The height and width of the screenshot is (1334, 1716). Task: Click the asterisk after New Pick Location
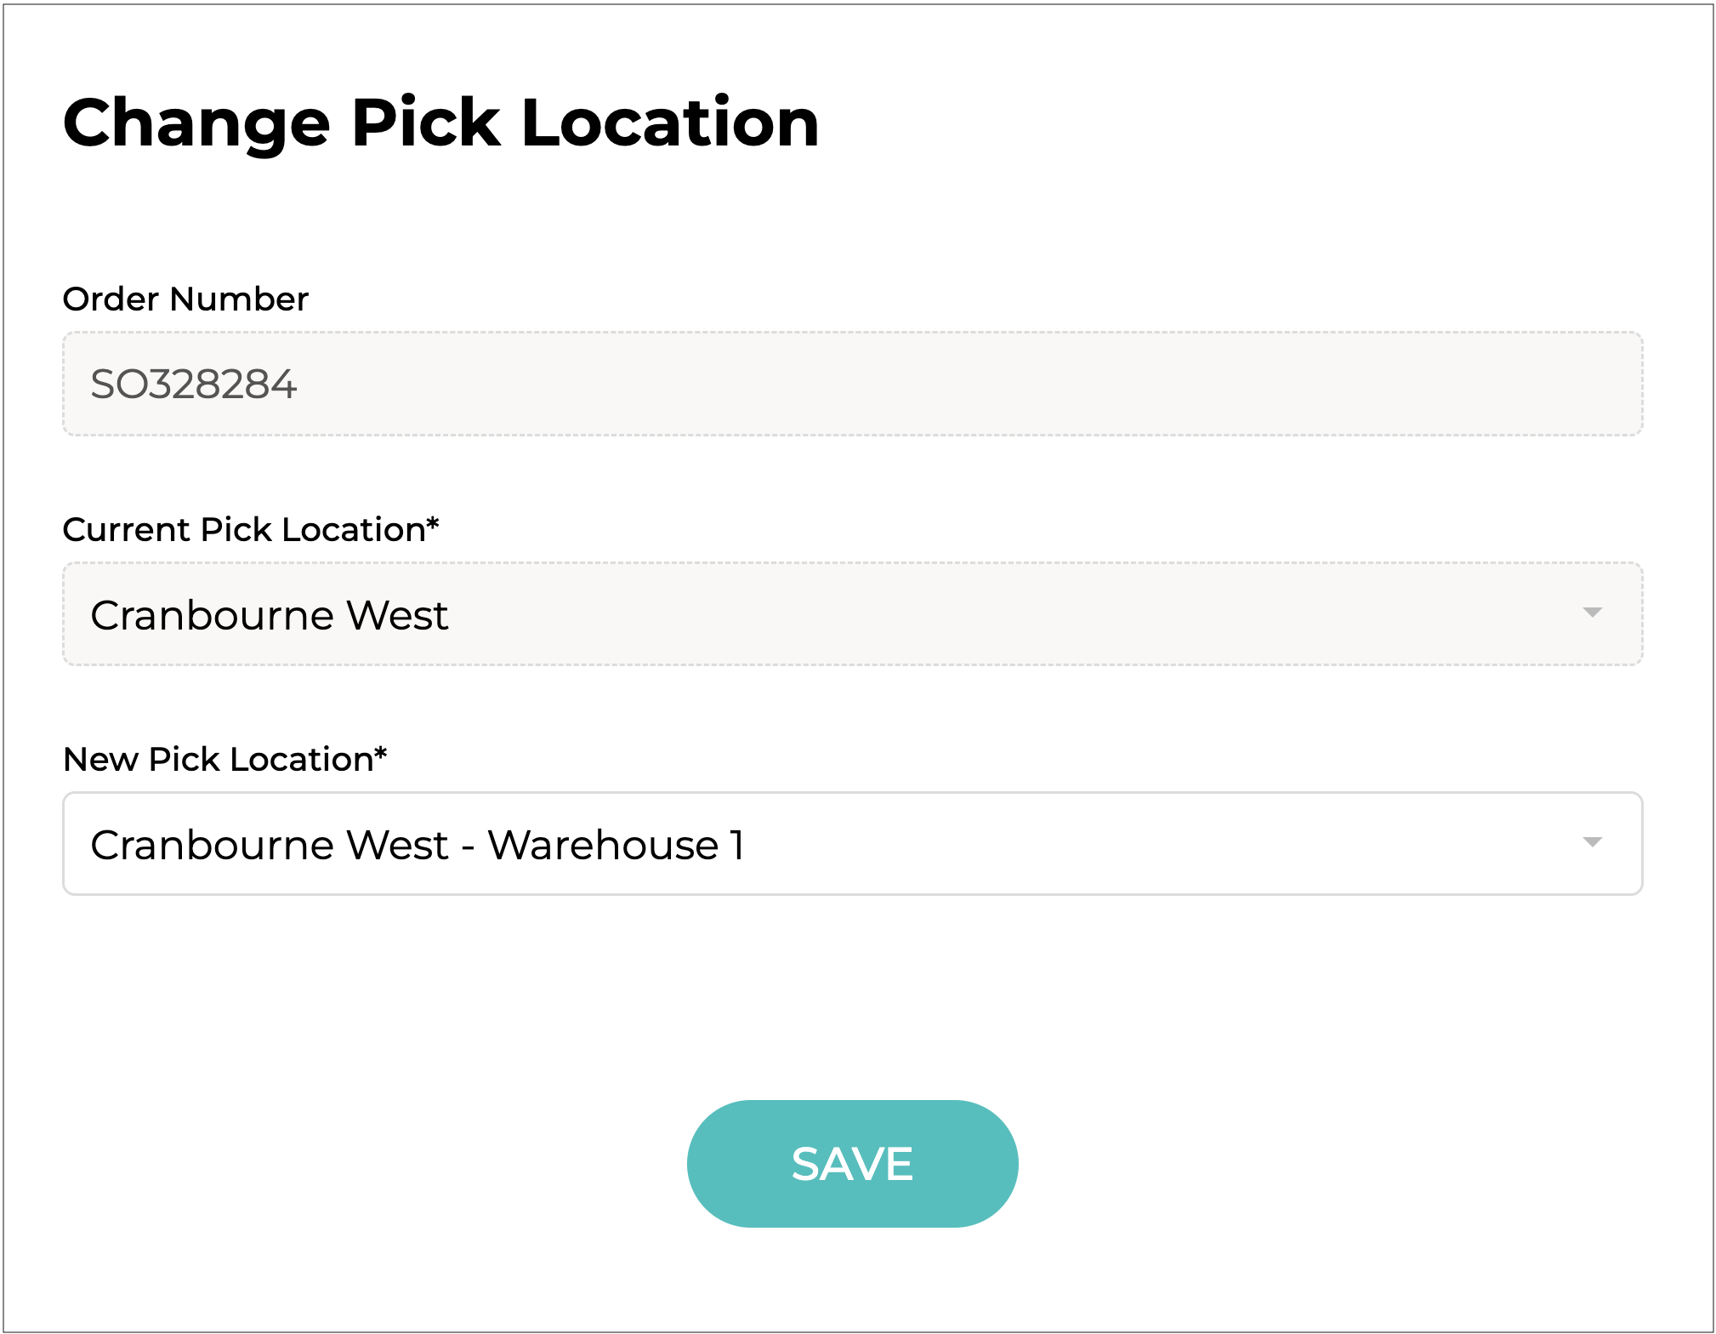(381, 753)
